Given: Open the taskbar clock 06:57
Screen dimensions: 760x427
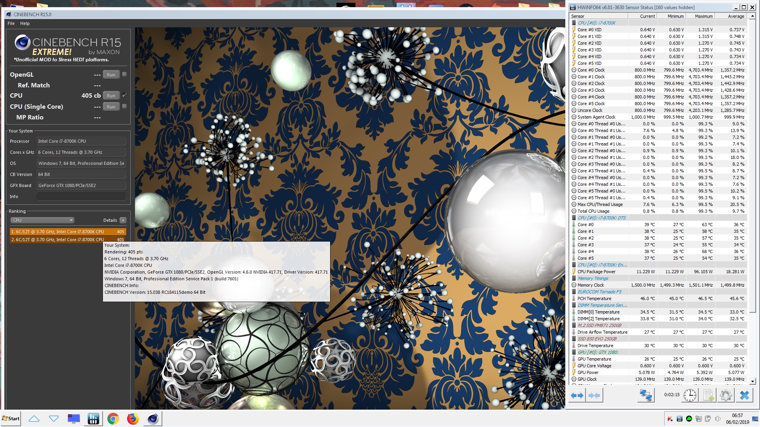Looking at the screenshot, I should (737, 419).
